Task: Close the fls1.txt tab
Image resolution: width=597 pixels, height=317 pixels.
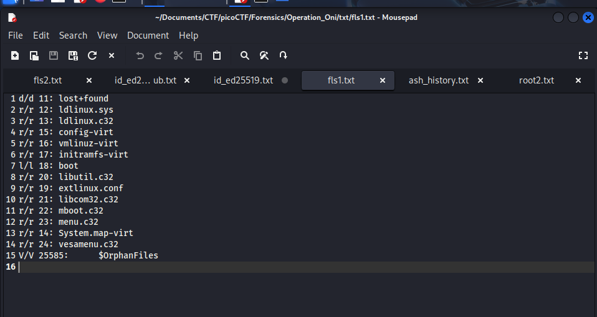Action: click(x=383, y=80)
